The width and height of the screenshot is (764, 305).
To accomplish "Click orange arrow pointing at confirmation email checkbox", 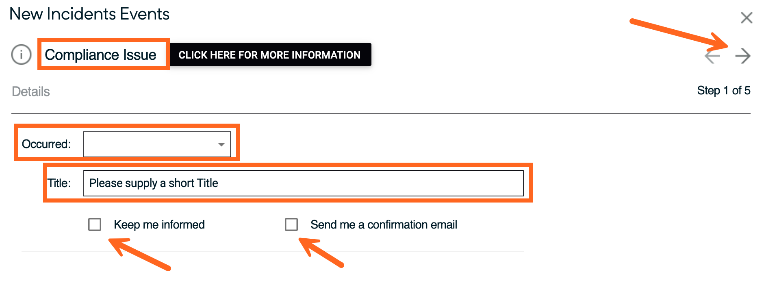I will (321, 253).
